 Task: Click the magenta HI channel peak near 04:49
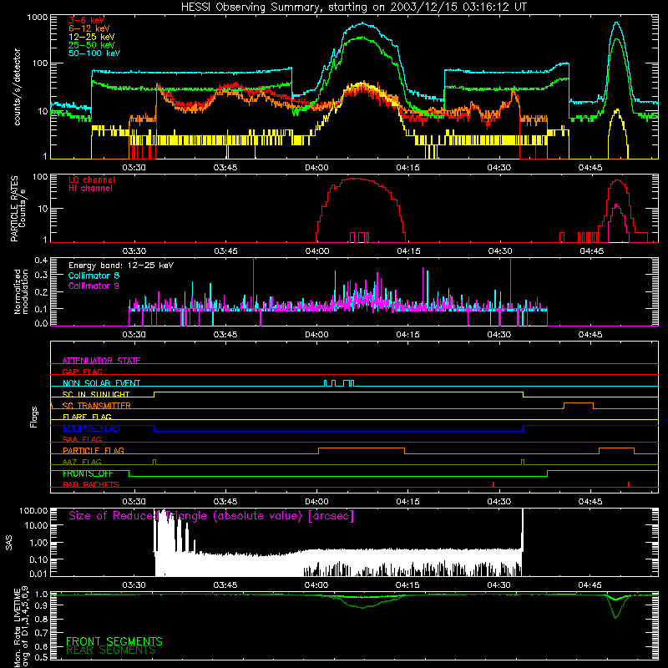click(x=617, y=205)
